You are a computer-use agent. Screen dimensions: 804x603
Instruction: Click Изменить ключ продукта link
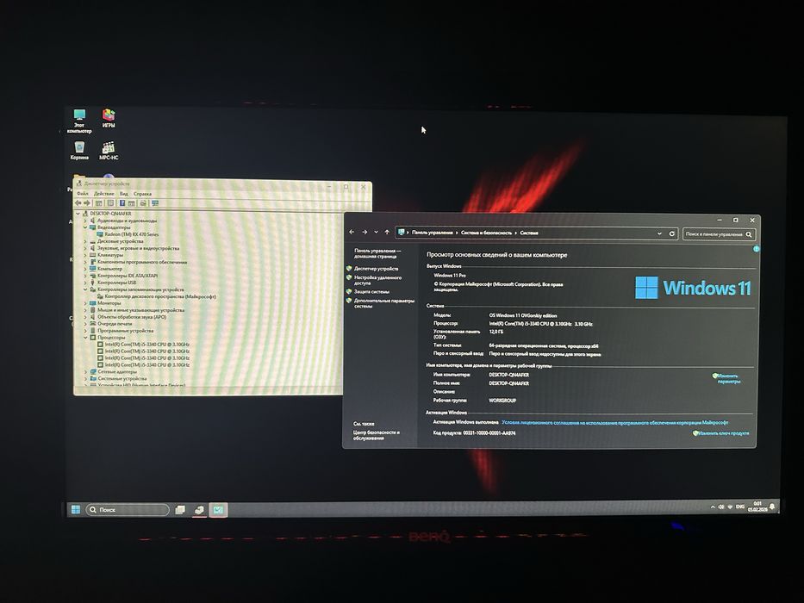click(x=723, y=433)
